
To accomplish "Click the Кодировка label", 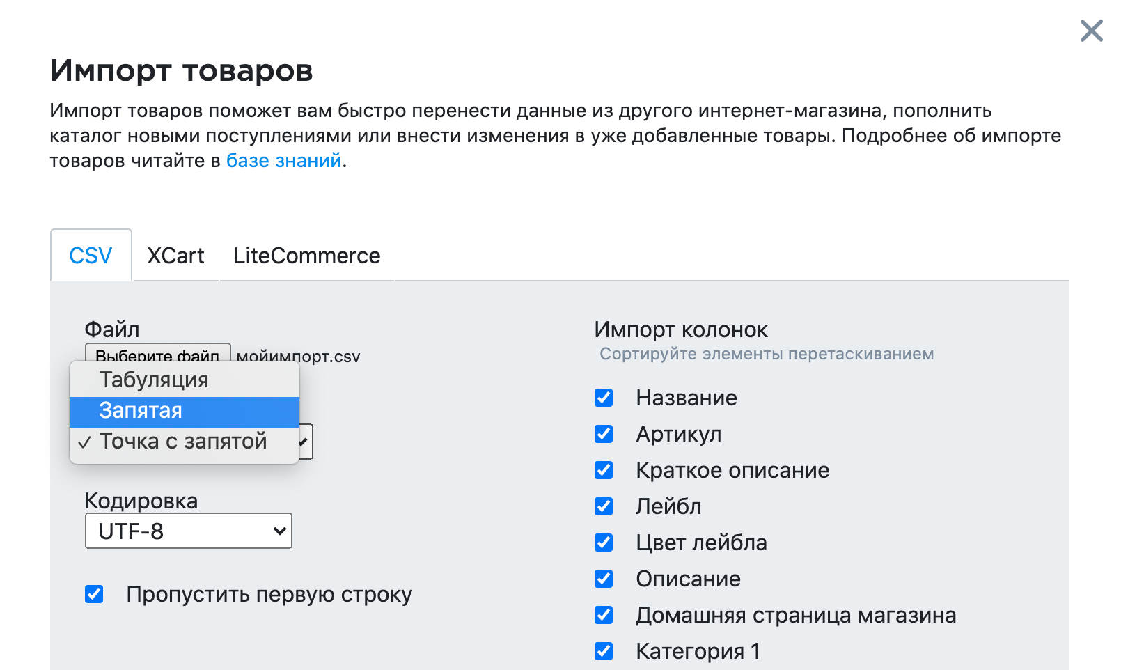I will pos(141,501).
